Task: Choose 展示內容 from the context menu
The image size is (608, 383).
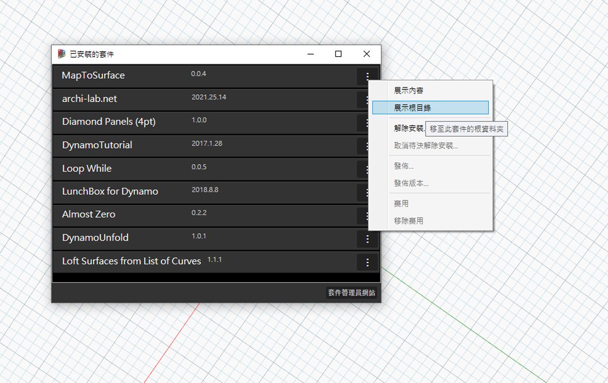Action: [408, 90]
